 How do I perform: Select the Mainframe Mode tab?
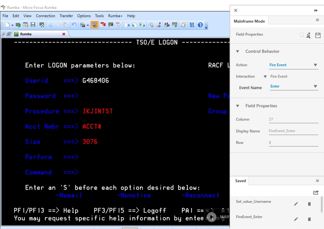click(249, 21)
